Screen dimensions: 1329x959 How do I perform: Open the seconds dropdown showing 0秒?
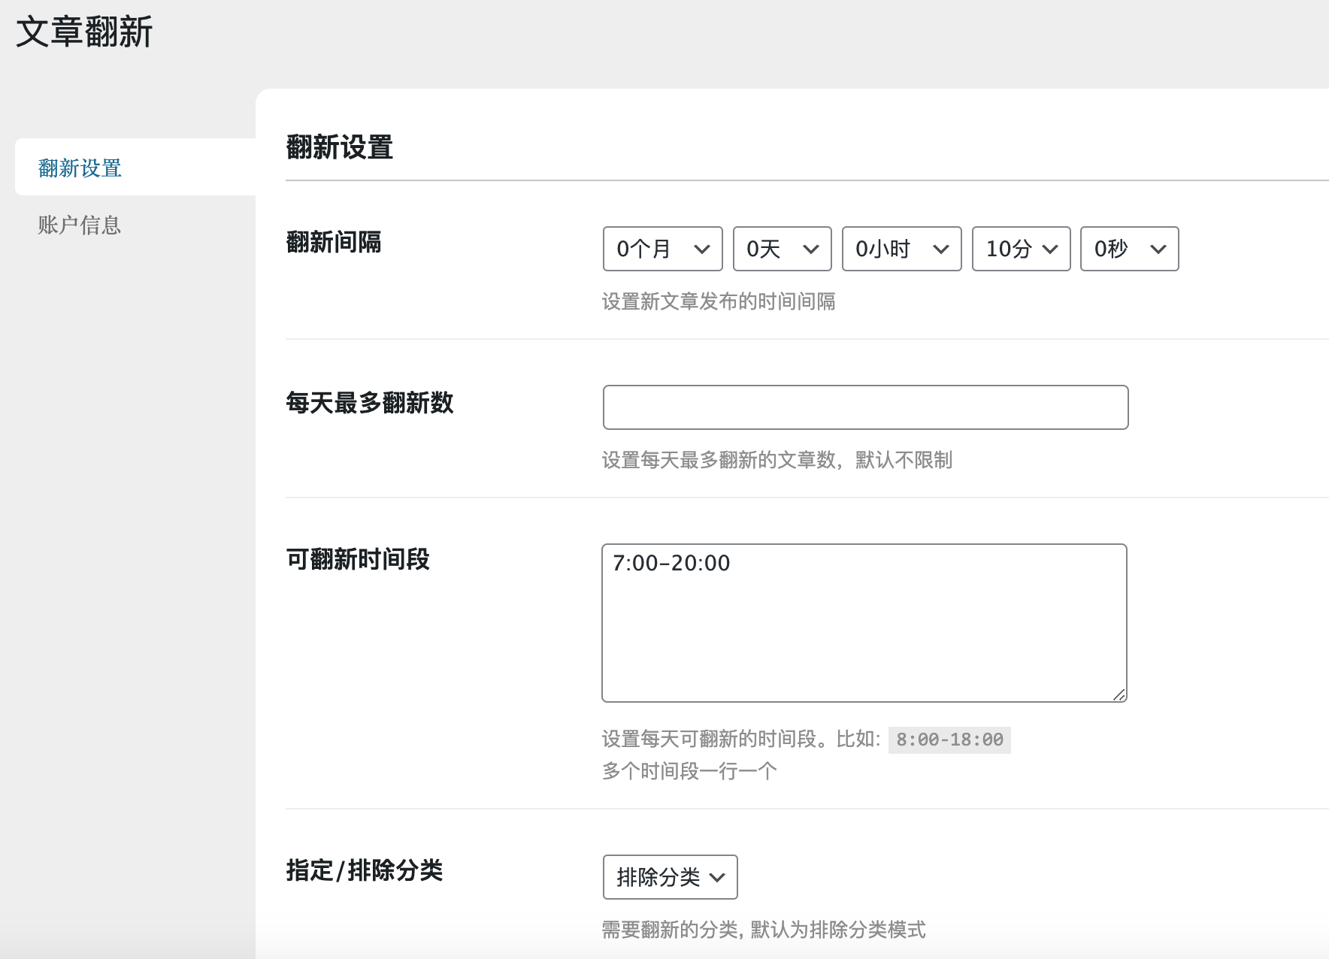(x=1128, y=249)
